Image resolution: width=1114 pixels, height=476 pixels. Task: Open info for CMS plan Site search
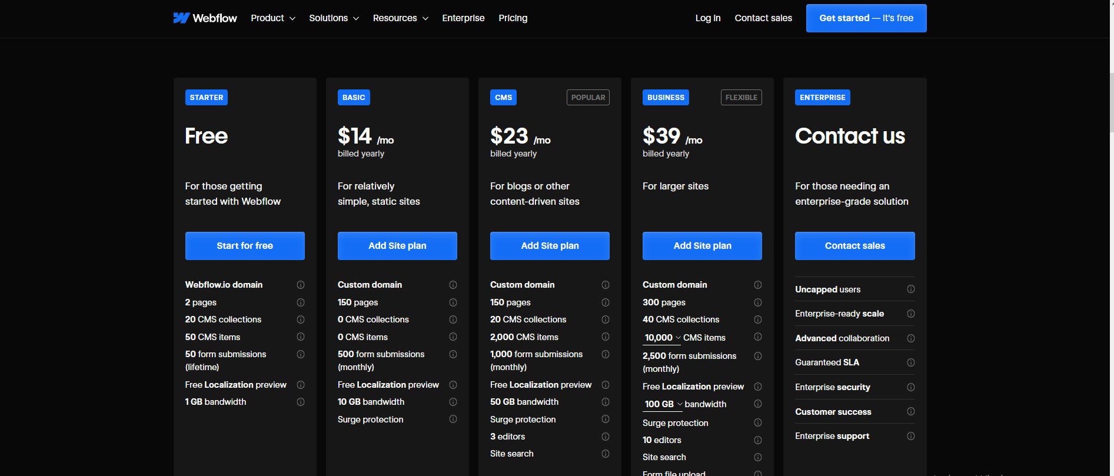tap(606, 454)
